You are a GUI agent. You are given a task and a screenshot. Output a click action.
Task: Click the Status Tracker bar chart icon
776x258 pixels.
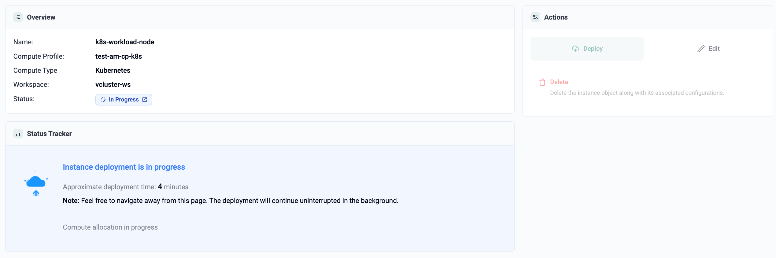tap(18, 134)
